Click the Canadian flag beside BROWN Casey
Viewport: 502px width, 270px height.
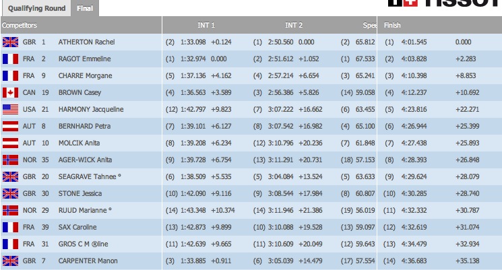pyautogui.click(x=11, y=92)
